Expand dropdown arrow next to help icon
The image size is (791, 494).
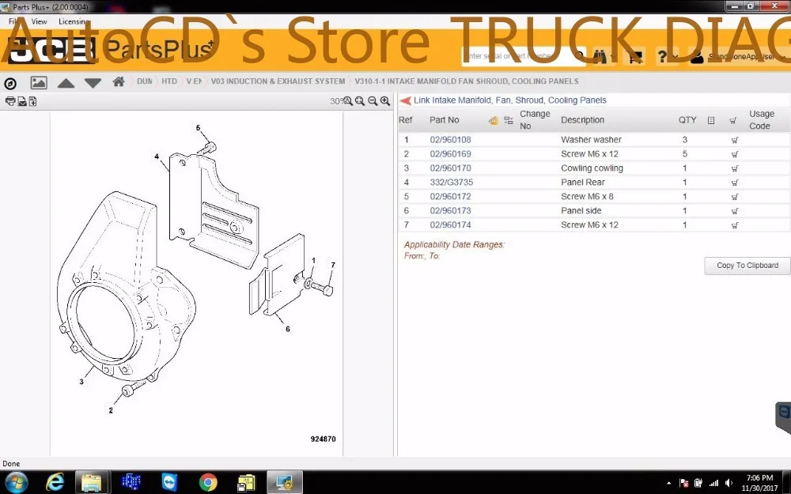point(675,56)
